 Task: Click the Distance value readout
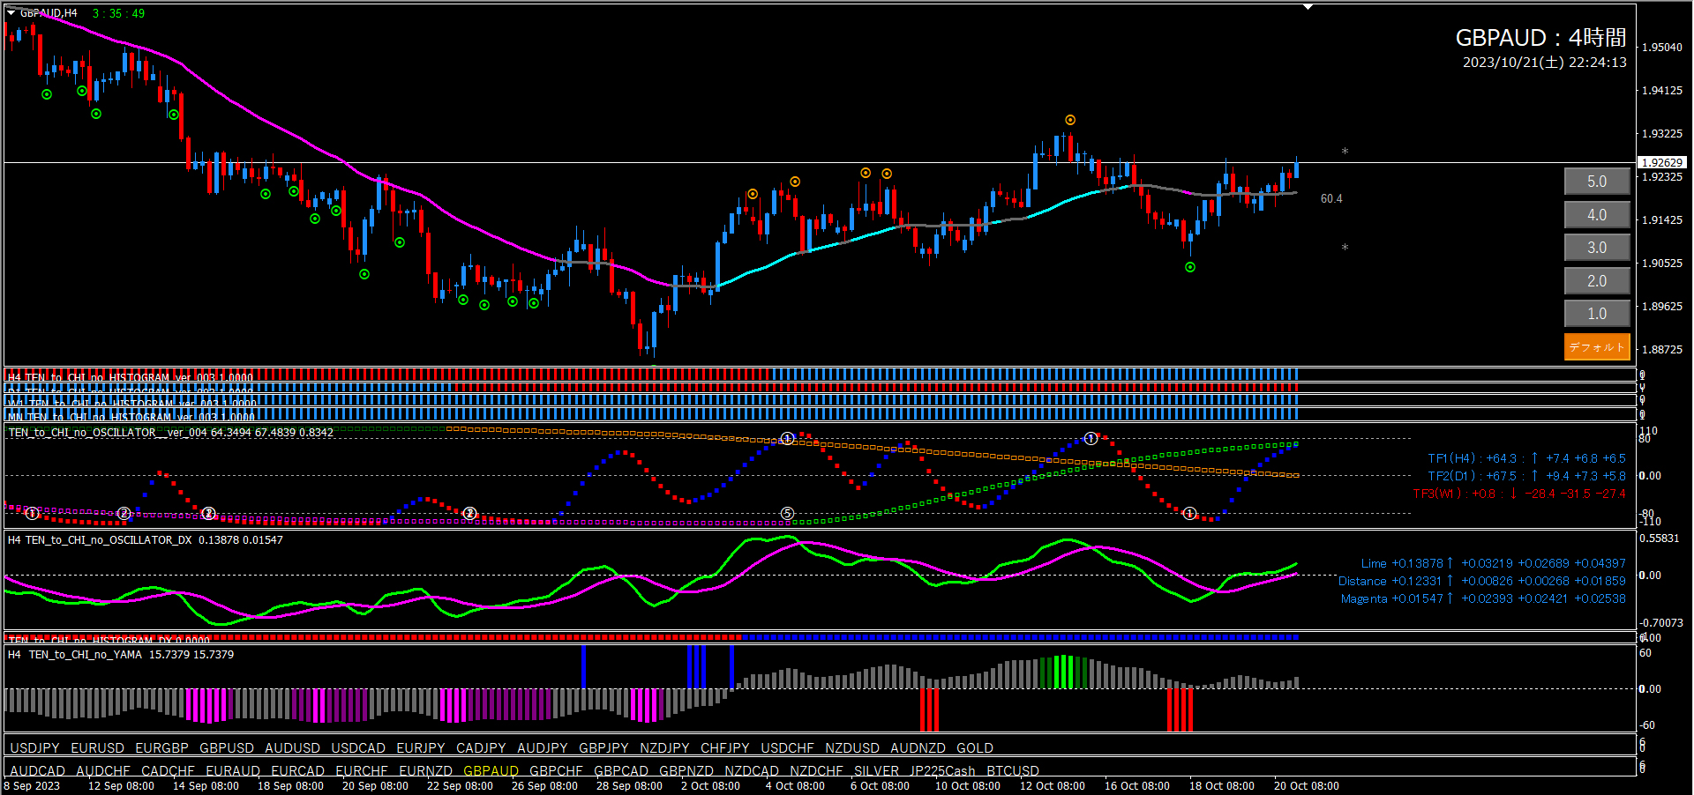point(1481,581)
